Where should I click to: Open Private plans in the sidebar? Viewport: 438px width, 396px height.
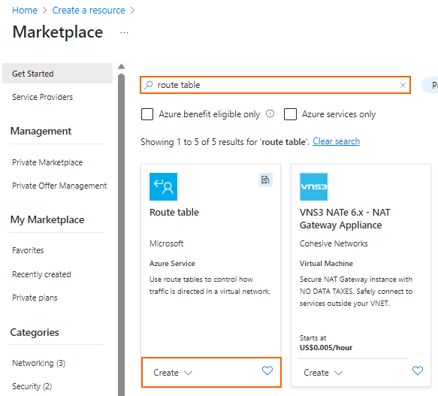click(x=35, y=298)
